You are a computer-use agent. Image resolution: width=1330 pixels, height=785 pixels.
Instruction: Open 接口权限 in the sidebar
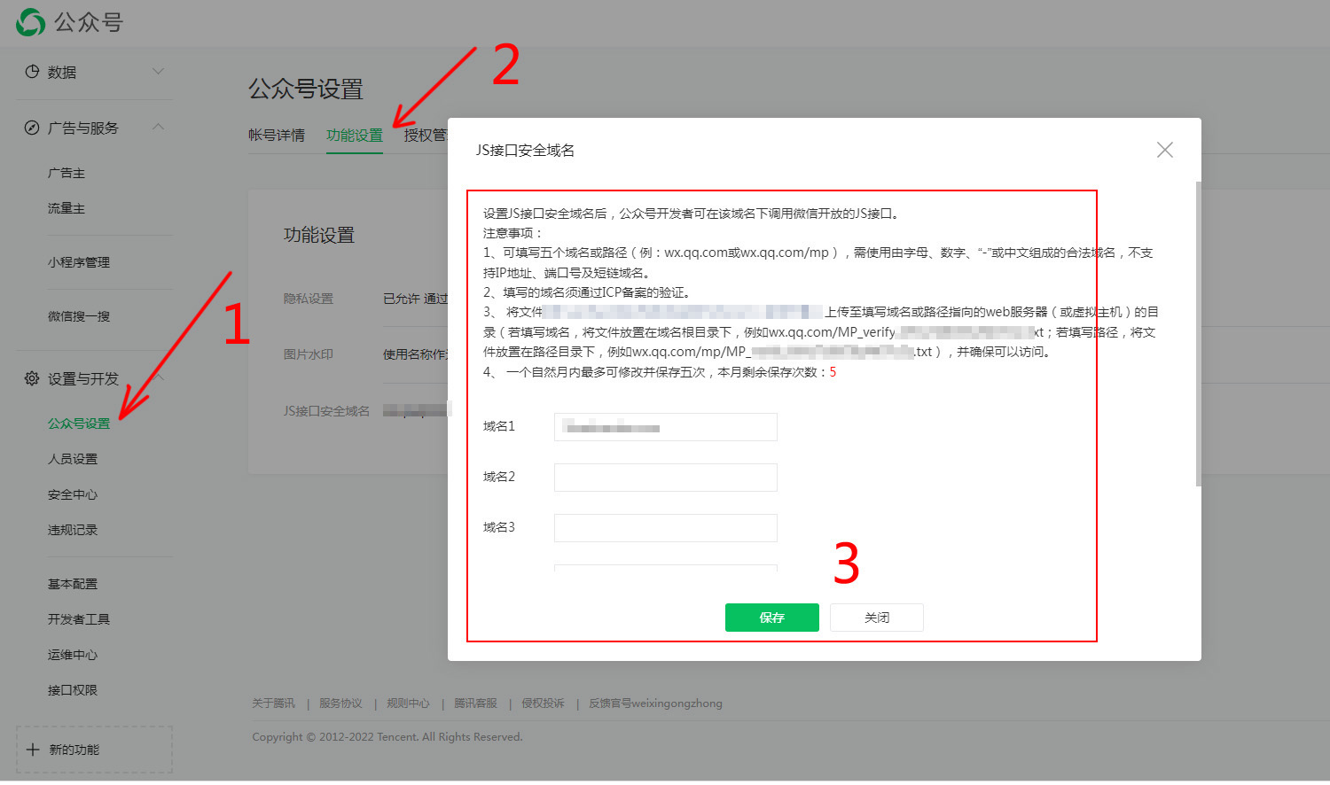(x=73, y=690)
